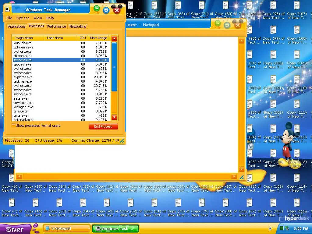Select the Copy (111) desktop file icon
312x234 pixels.
(x=297, y=104)
